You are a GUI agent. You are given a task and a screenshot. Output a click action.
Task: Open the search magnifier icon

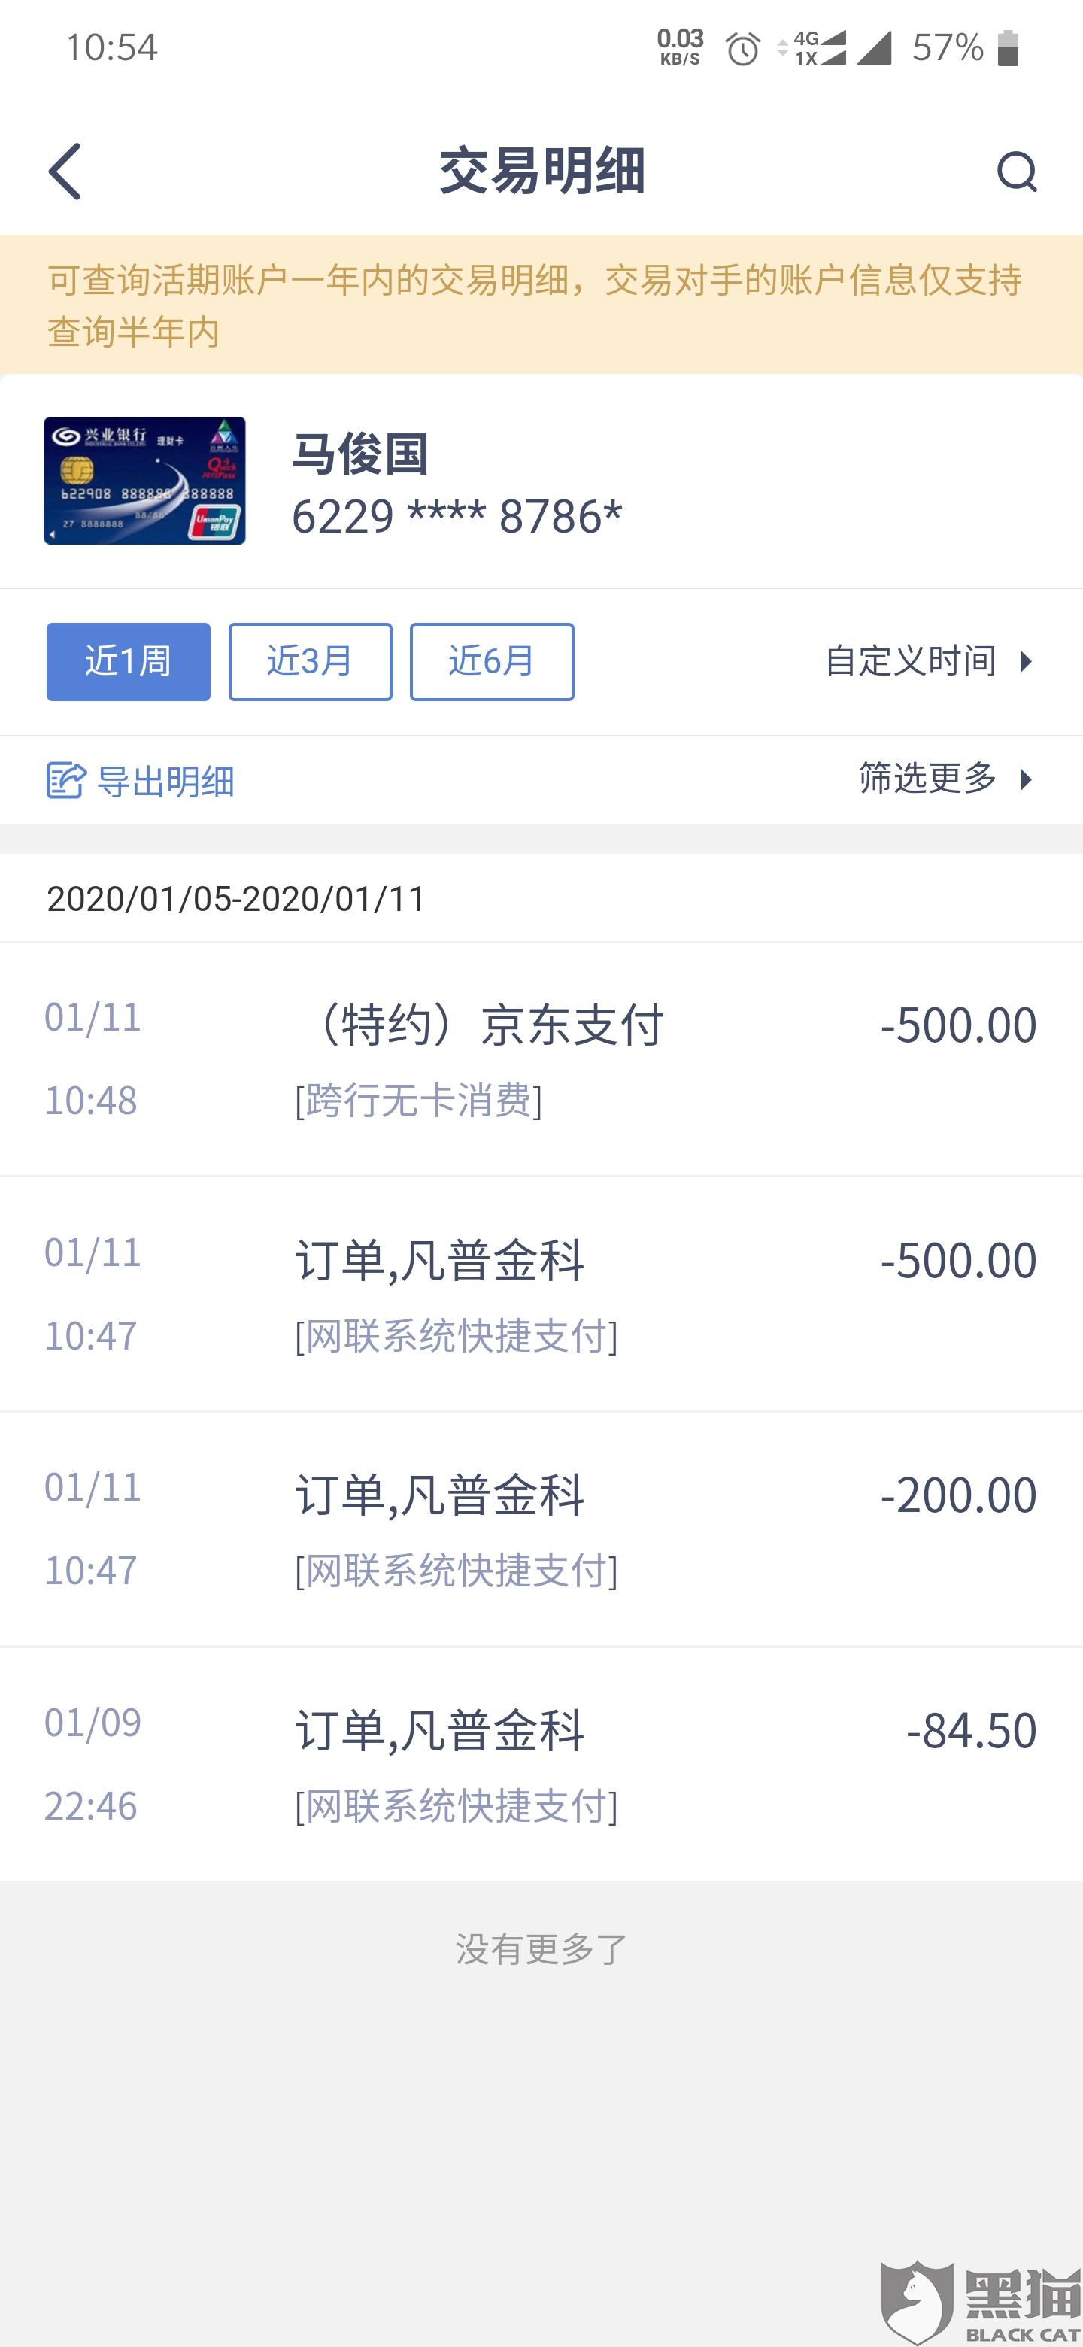click(x=1017, y=172)
